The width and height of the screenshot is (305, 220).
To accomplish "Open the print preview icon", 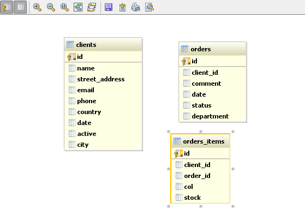I will click(x=149, y=8).
